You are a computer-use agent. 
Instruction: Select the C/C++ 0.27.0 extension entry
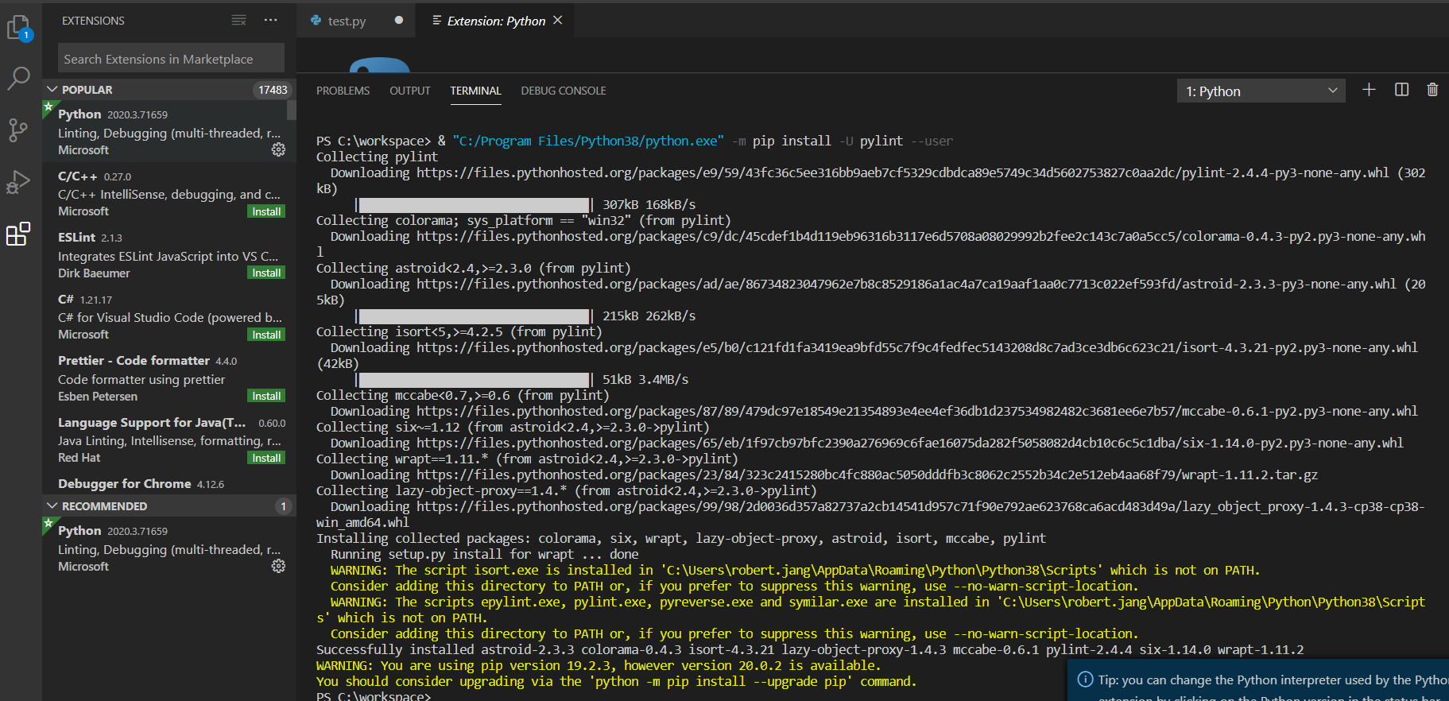point(169,193)
